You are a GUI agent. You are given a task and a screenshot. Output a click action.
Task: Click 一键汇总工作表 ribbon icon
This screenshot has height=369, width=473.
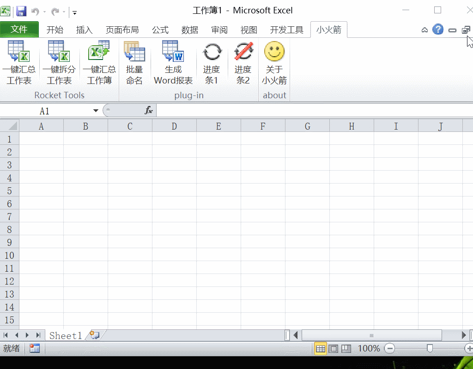click(18, 63)
